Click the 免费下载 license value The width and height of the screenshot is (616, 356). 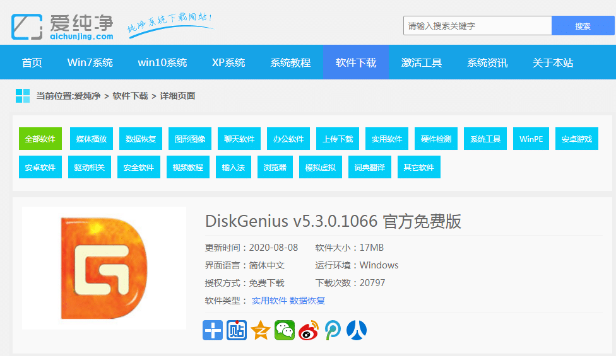[267, 283]
